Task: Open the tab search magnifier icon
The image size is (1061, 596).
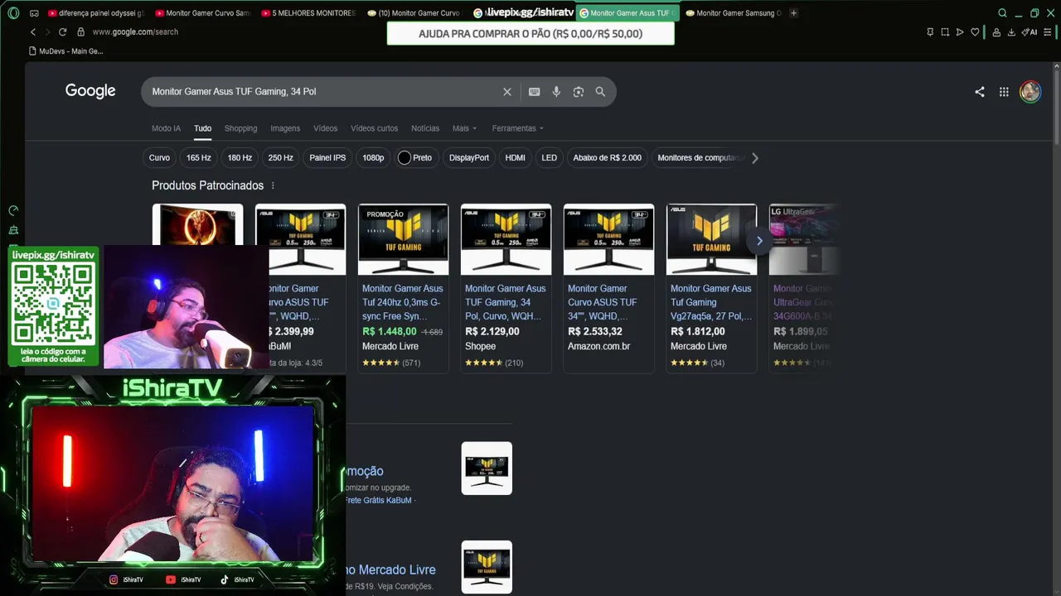Action: tap(1002, 13)
